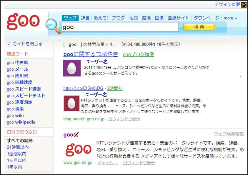This screenshot has height=175, width=248.
Task: Select related word goo 検索
Action: 15,109
